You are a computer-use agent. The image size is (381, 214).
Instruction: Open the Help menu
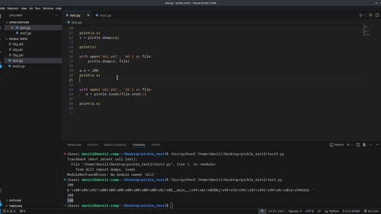pyautogui.click(x=58, y=8)
